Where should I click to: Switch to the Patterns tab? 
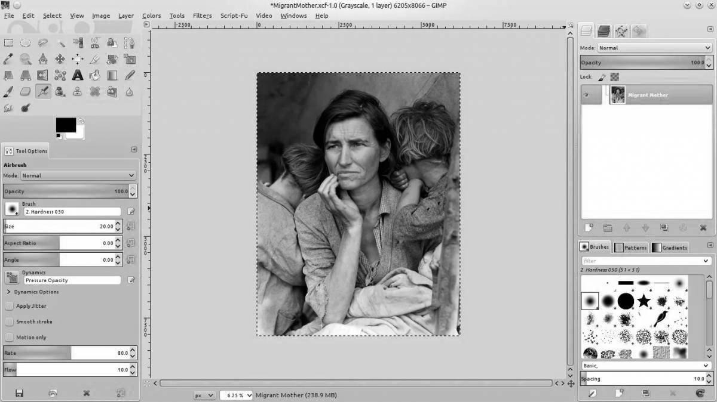tap(631, 247)
